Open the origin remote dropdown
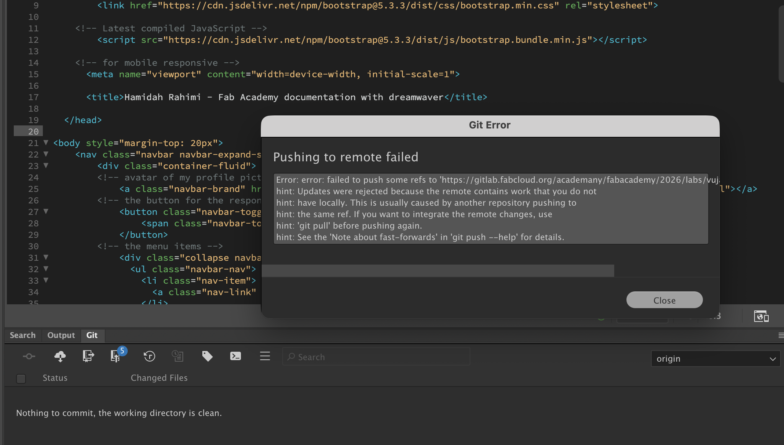The image size is (784, 445). pos(716,359)
